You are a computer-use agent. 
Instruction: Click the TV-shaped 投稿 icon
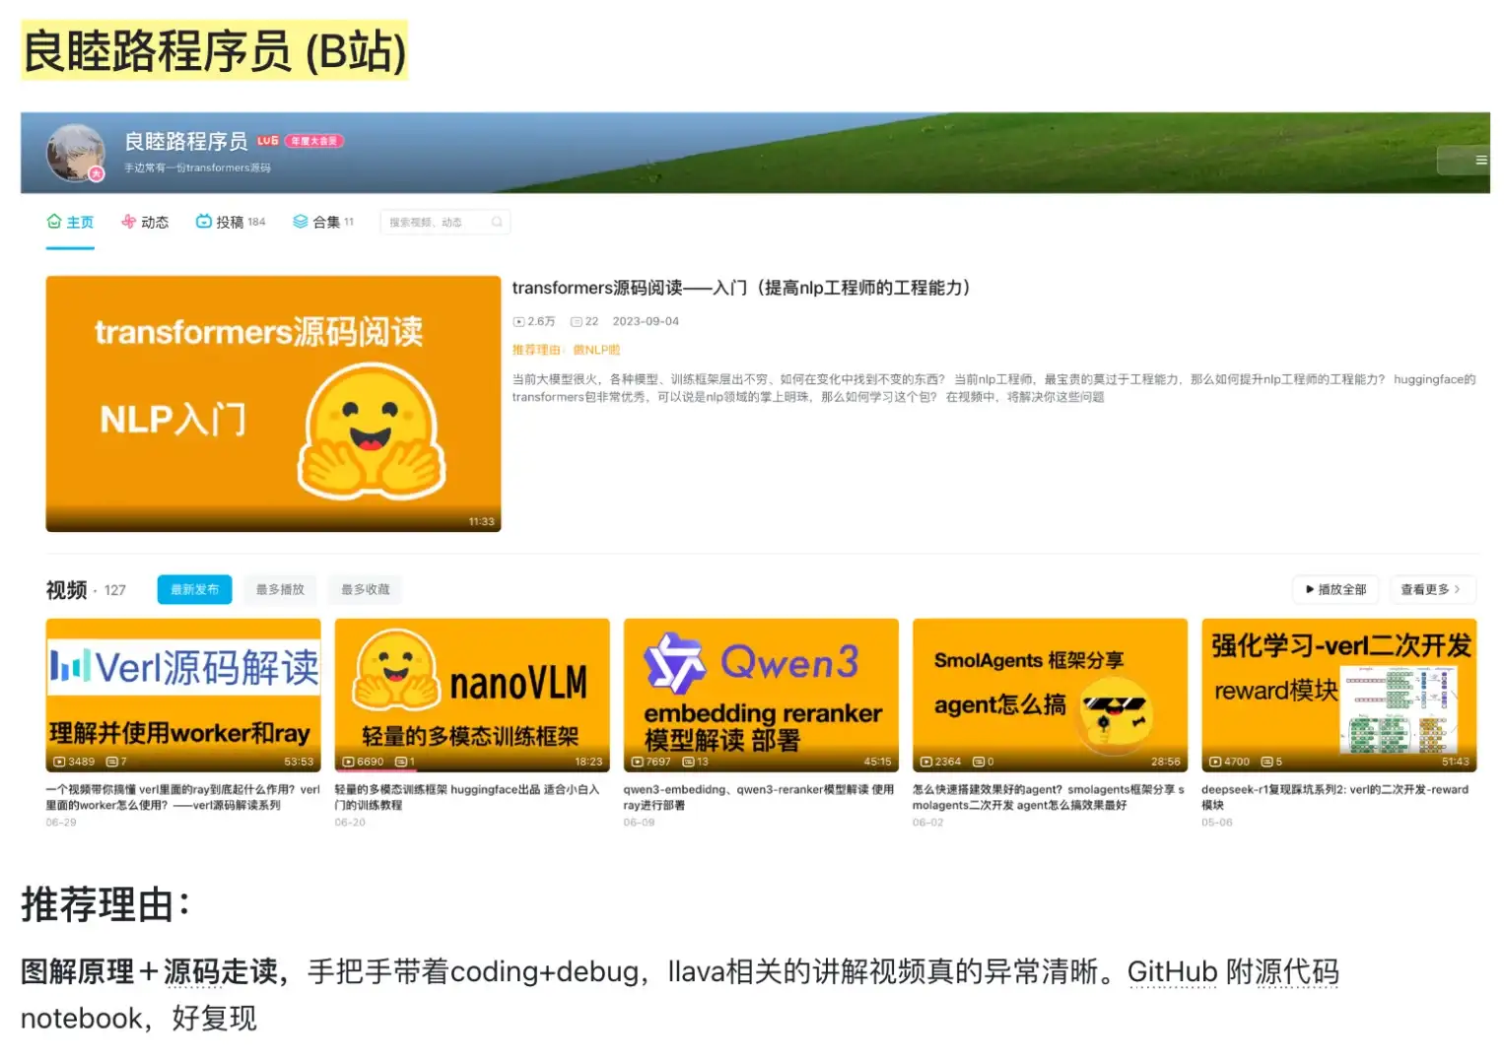[x=203, y=221]
